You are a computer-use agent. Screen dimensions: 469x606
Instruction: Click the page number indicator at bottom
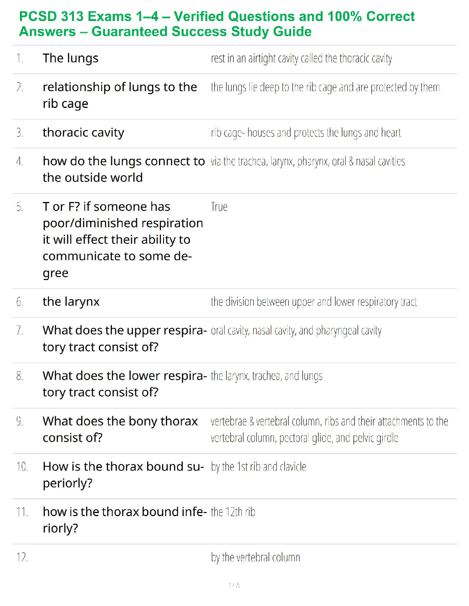(x=234, y=585)
